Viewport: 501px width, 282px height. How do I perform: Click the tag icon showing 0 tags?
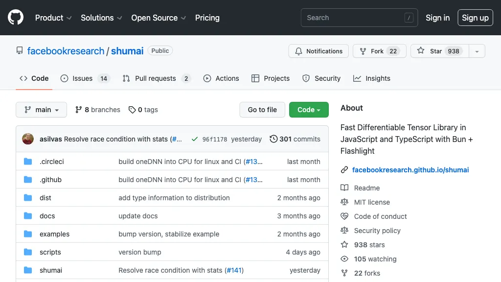click(x=132, y=110)
